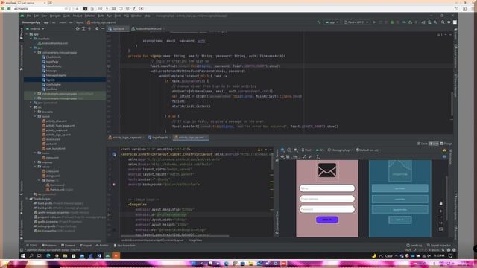Viewport: 477px width, 268px height.
Task: Open the App Inspection tool window
Action: point(124,245)
